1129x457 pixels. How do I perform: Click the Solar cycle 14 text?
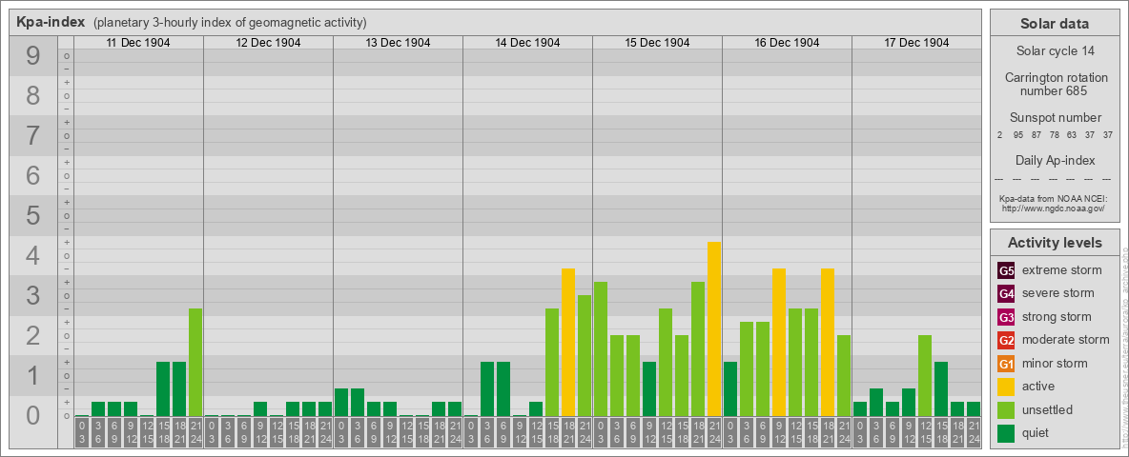click(1054, 51)
